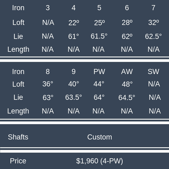Viewport: 169px width, 169px height.
Task: Select the 36° loft value
Action: point(48,84)
